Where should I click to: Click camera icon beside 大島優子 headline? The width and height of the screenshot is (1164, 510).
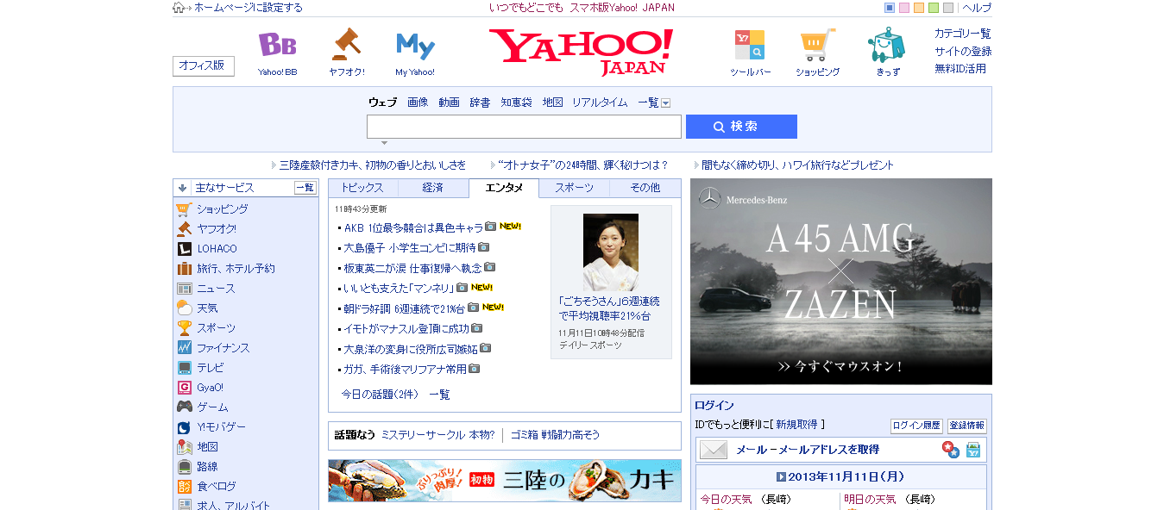tap(483, 247)
